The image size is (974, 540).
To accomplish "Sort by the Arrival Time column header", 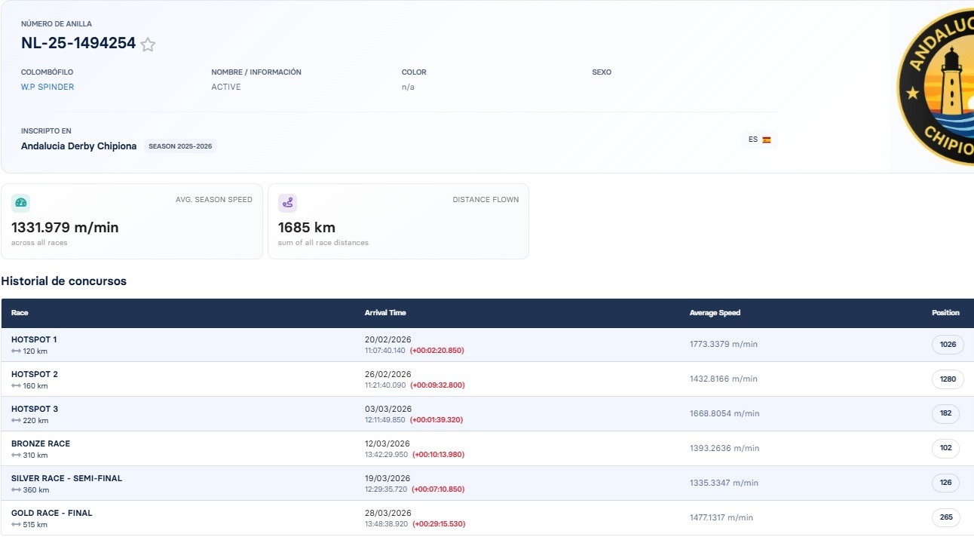I will [x=385, y=313].
